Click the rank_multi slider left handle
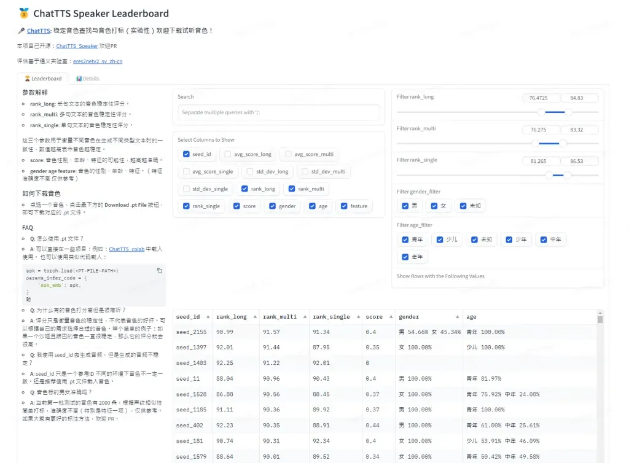 click(x=535, y=143)
